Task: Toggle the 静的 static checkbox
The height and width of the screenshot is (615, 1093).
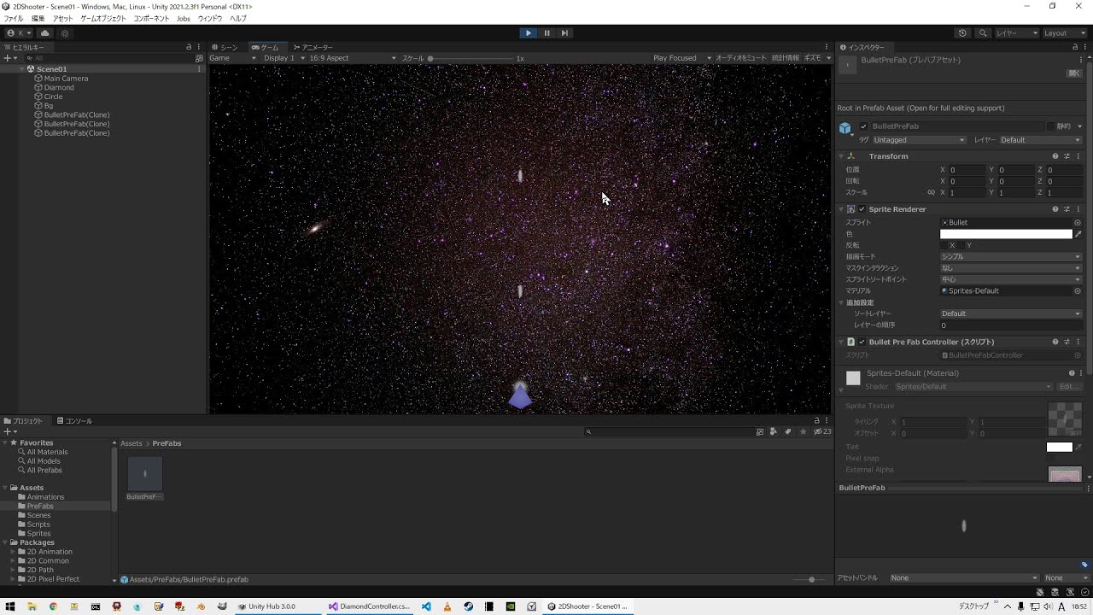Action: pos(1051,126)
